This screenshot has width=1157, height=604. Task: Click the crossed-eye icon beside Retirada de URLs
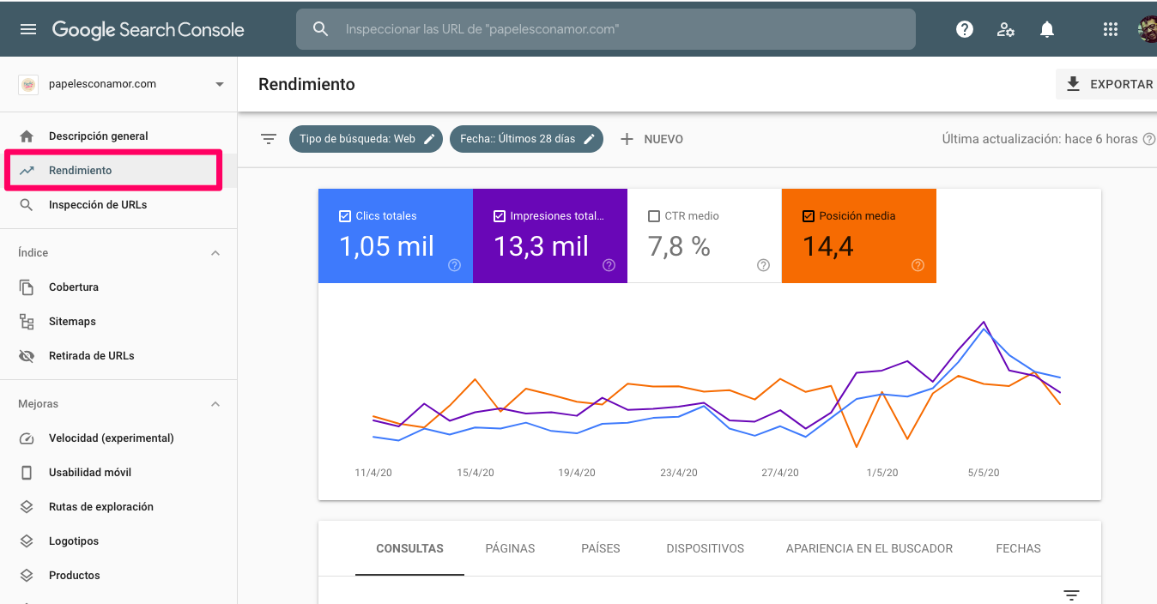(27, 356)
